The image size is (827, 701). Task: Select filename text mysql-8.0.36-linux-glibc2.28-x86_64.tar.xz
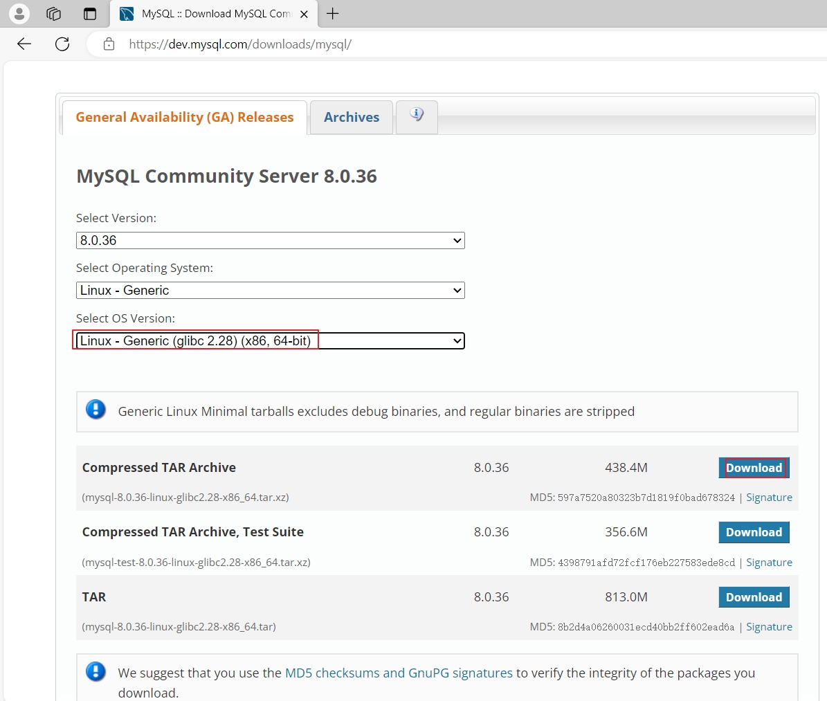point(185,498)
